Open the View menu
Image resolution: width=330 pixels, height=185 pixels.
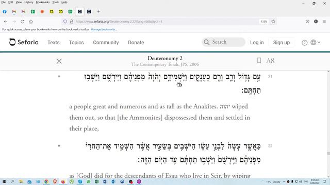[x=19, y=2]
